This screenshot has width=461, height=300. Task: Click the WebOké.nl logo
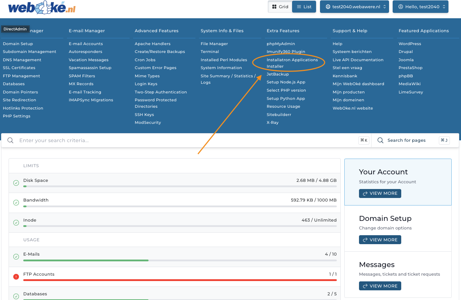(x=42, y=8)
